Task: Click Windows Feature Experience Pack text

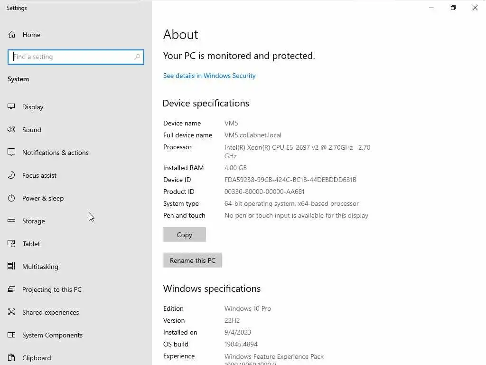Action: coord(274,356)
